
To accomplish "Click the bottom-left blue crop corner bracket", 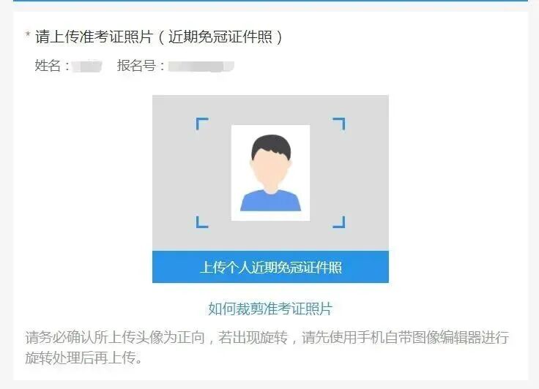I will point(202,222).
